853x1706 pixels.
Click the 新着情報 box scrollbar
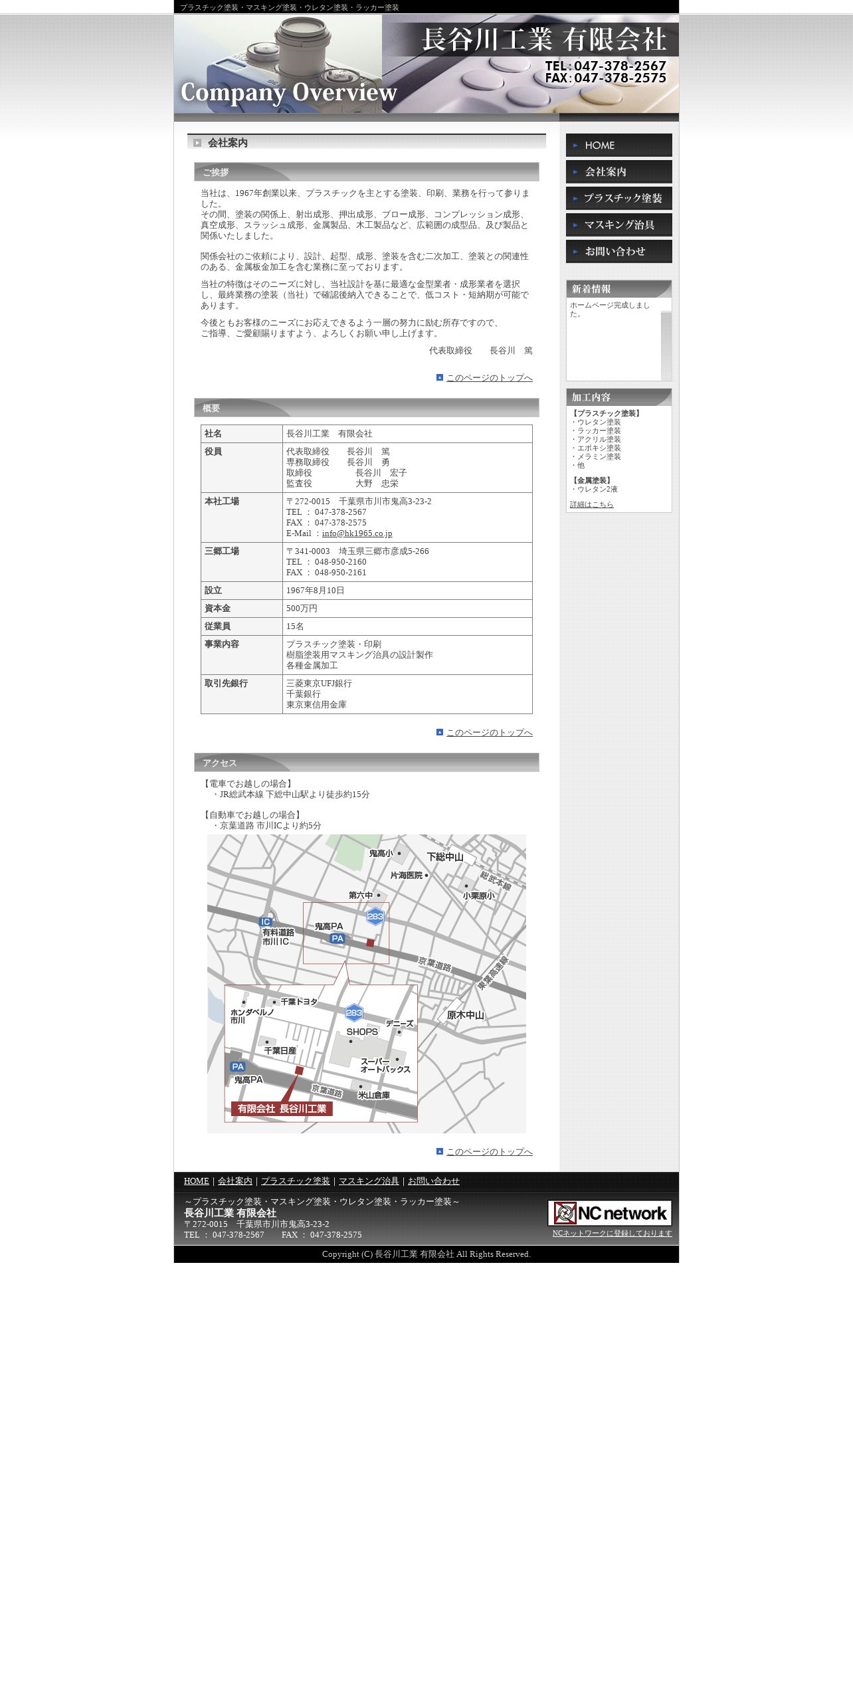click(666, 345)
